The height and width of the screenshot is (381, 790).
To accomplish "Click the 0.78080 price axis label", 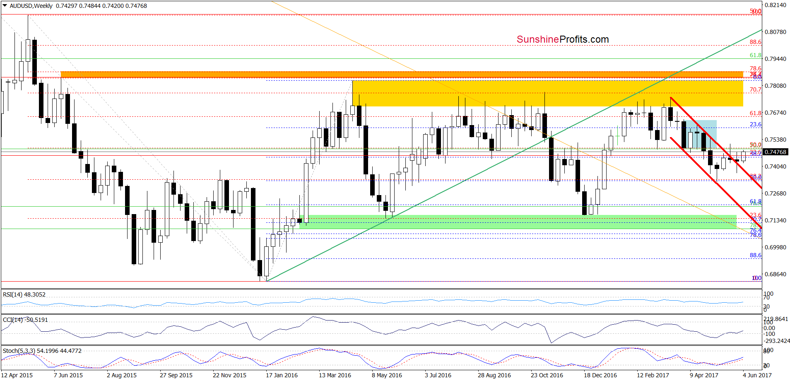I will [x=775, y=86].
